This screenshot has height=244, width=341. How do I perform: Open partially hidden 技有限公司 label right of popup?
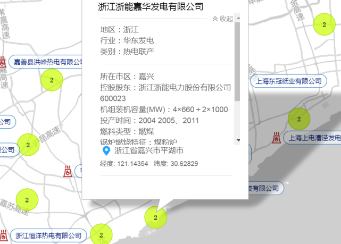click(x=266, y=188)
